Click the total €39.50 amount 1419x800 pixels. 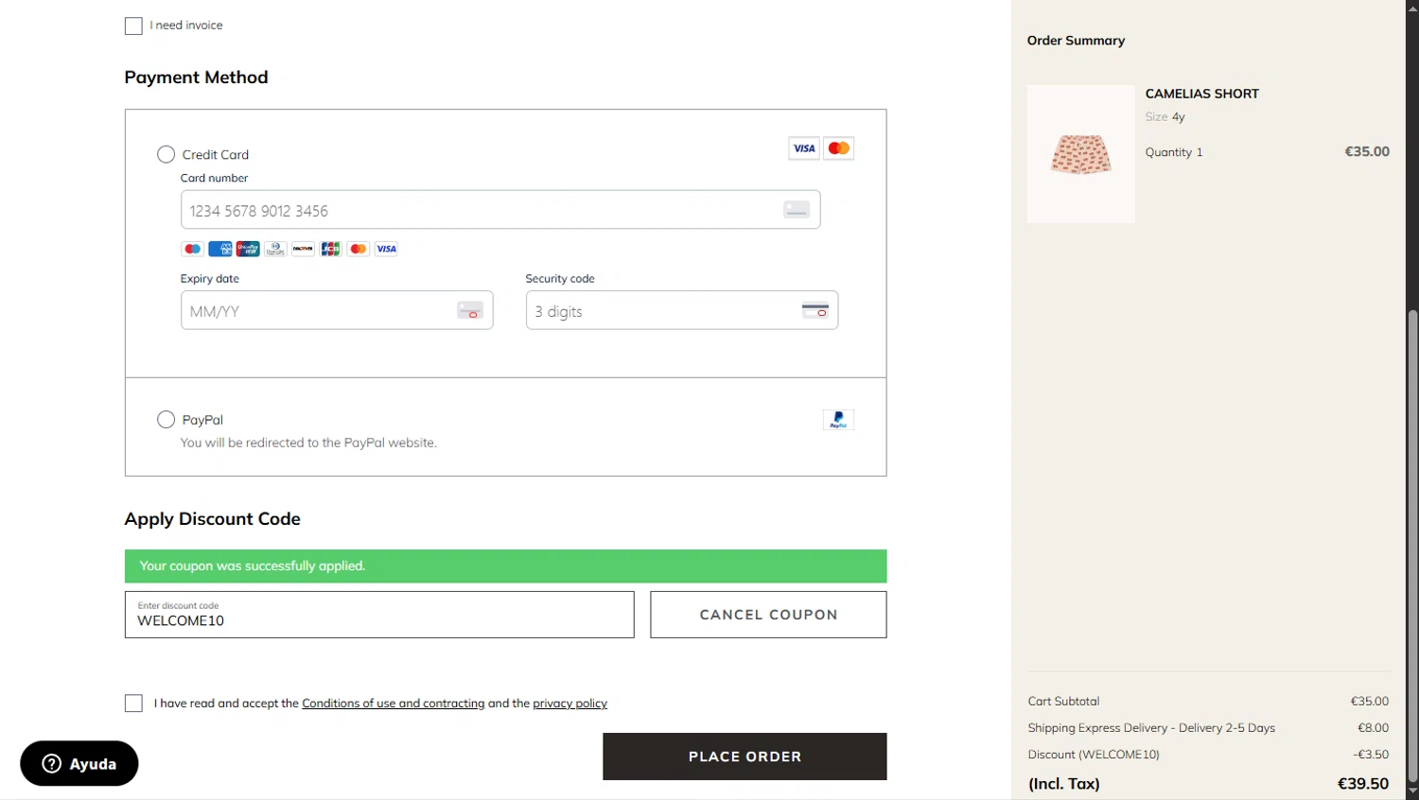coord(1363,784)
